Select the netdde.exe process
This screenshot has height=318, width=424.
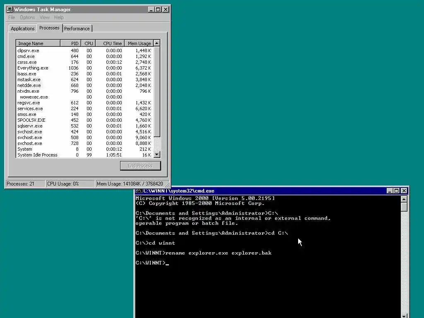84,85
